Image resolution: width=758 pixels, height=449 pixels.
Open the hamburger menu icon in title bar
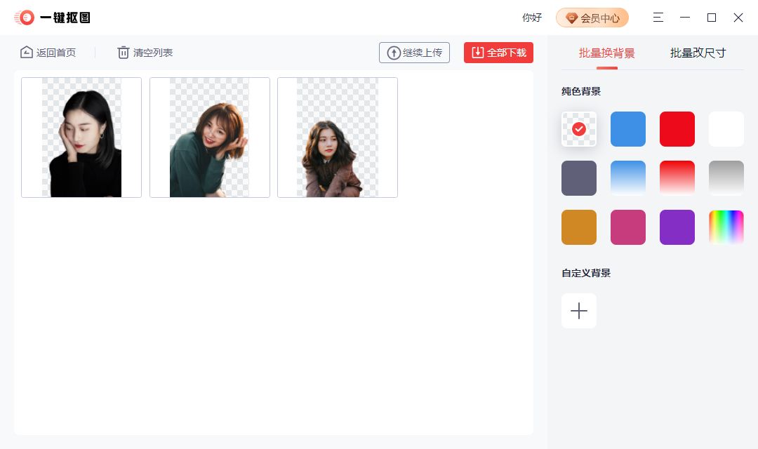point(658,18)
